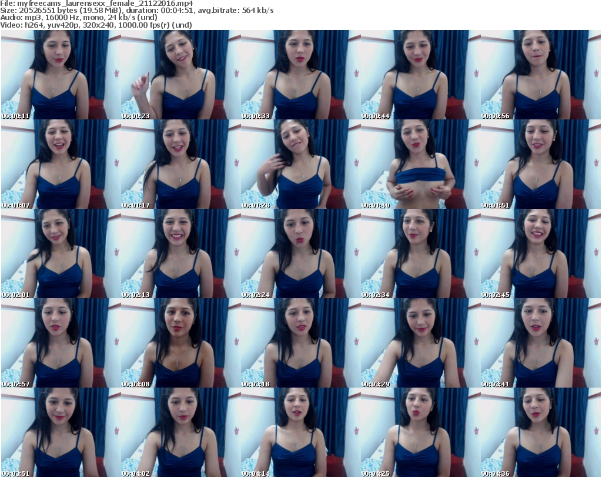
Task: Open the thumbnail stamped 00:02:34
Action: pyautogui.click(x=420, y=254)
